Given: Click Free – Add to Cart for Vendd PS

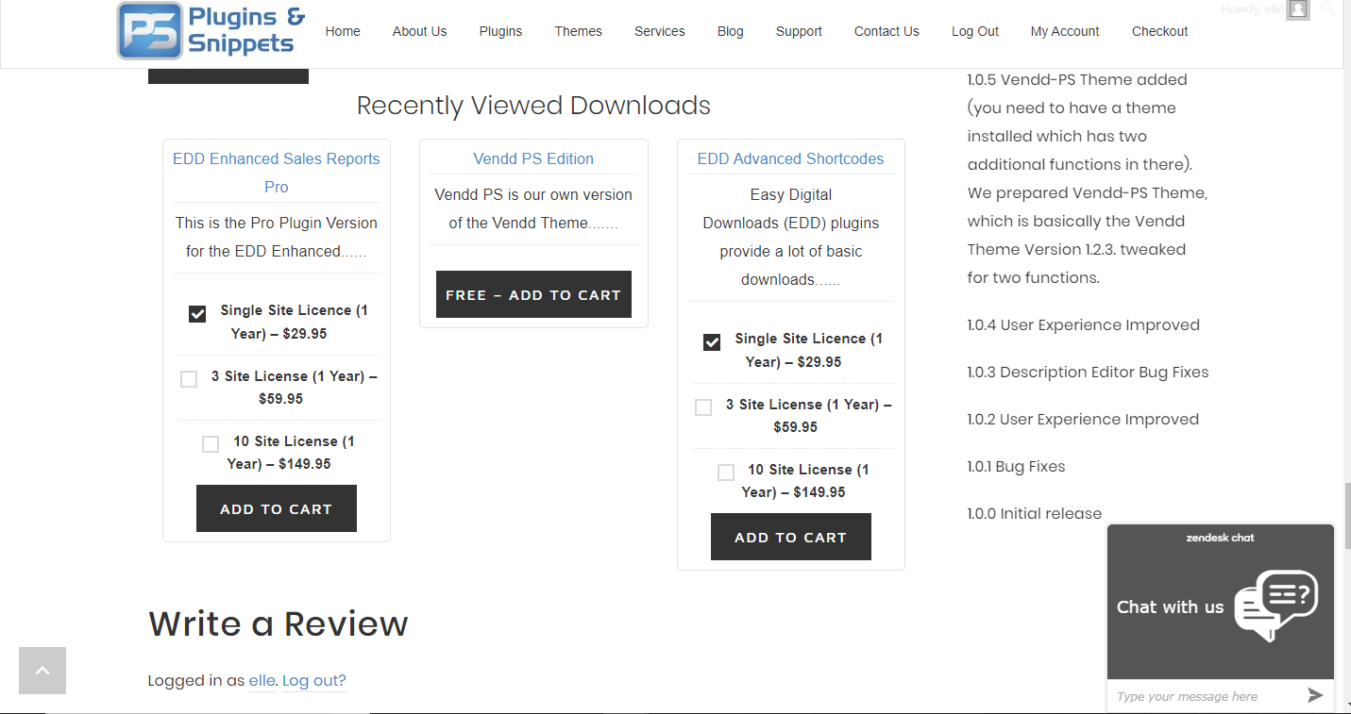Looking at the screenshot, I should pos(533,294).
